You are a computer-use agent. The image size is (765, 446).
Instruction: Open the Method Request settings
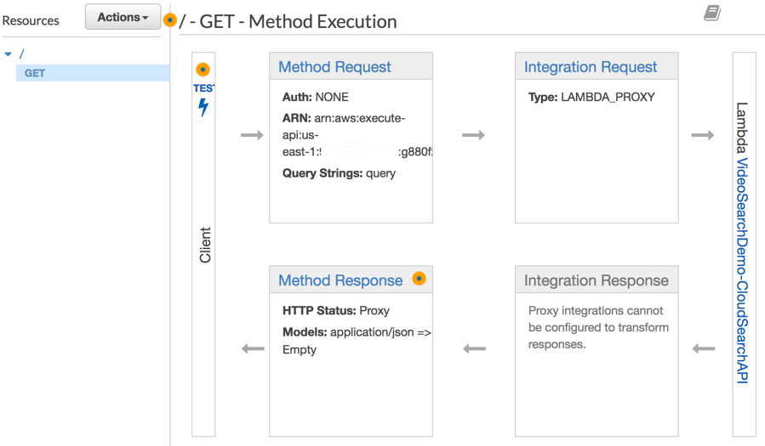(334, 67)
